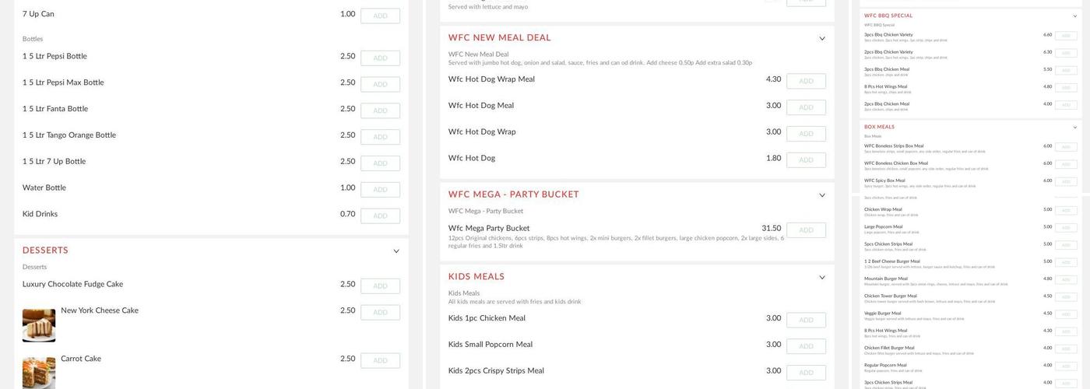Collapse the WFC New Meal Deal section

tap(822, 39)
